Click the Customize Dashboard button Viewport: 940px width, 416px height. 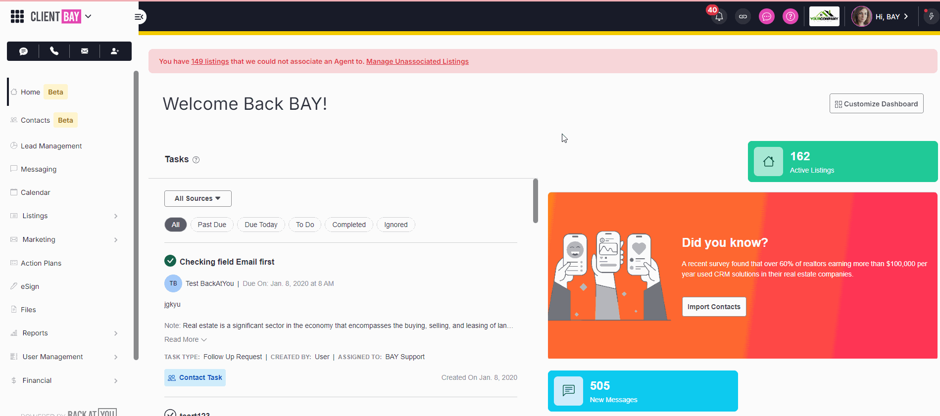876,103
